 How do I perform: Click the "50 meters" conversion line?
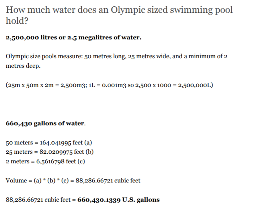pyautogui.click(x=19, y=143)
